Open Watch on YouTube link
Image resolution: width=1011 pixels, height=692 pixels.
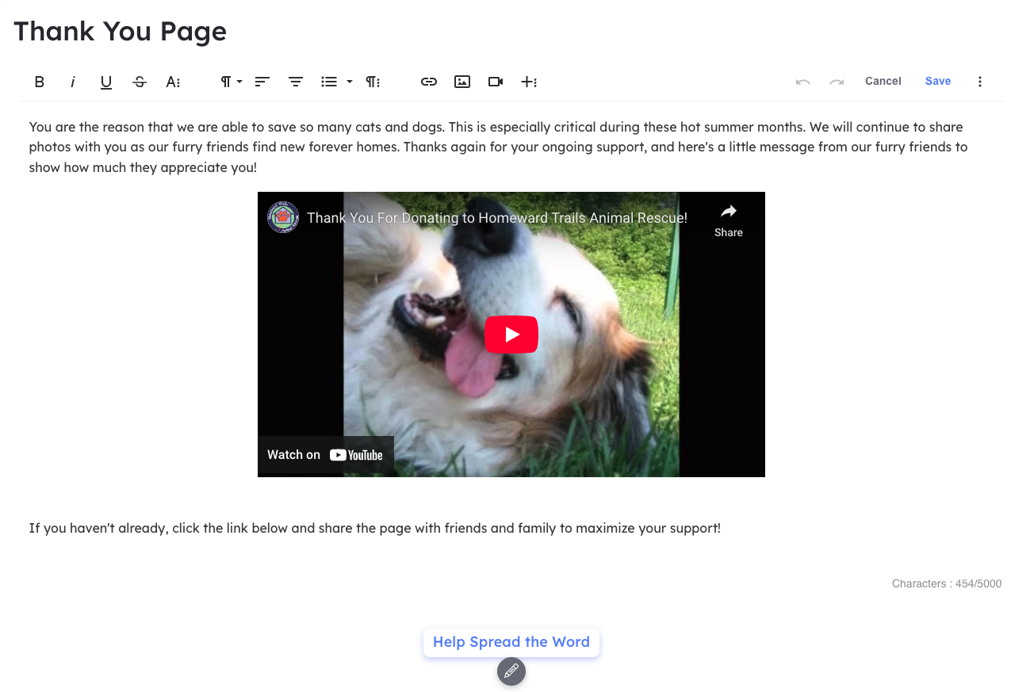(x=325, y=455)
